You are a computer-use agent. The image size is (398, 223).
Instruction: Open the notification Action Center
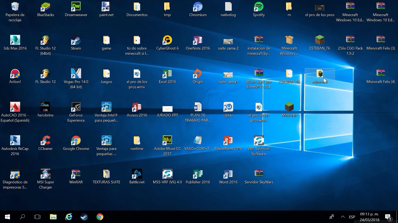pyautogui.click(x=388, y=217)
